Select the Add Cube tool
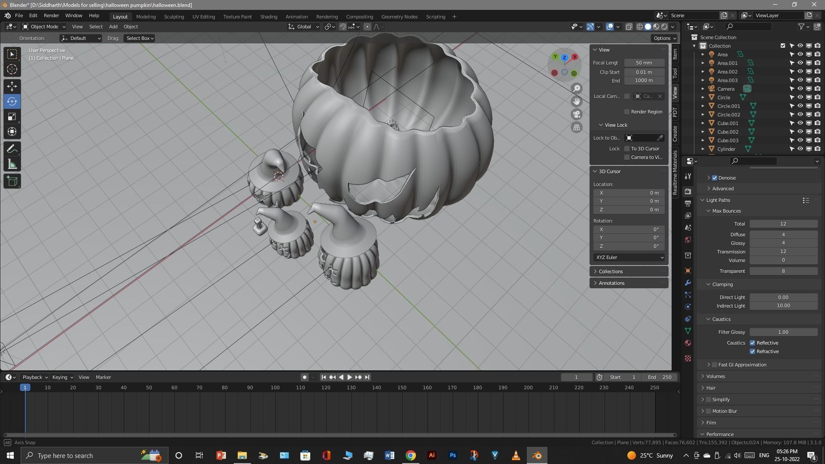Screen dimensions: 825x464 (x=12, y=181)
